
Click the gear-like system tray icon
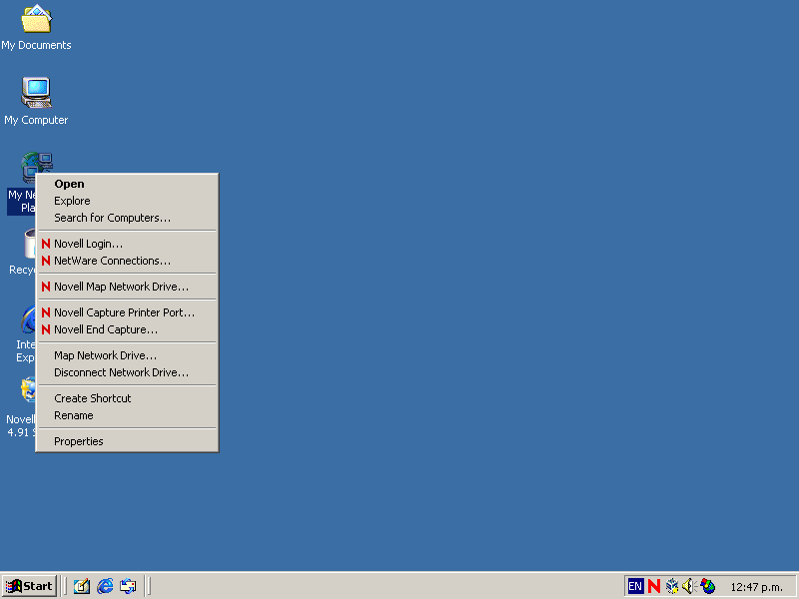672,586
